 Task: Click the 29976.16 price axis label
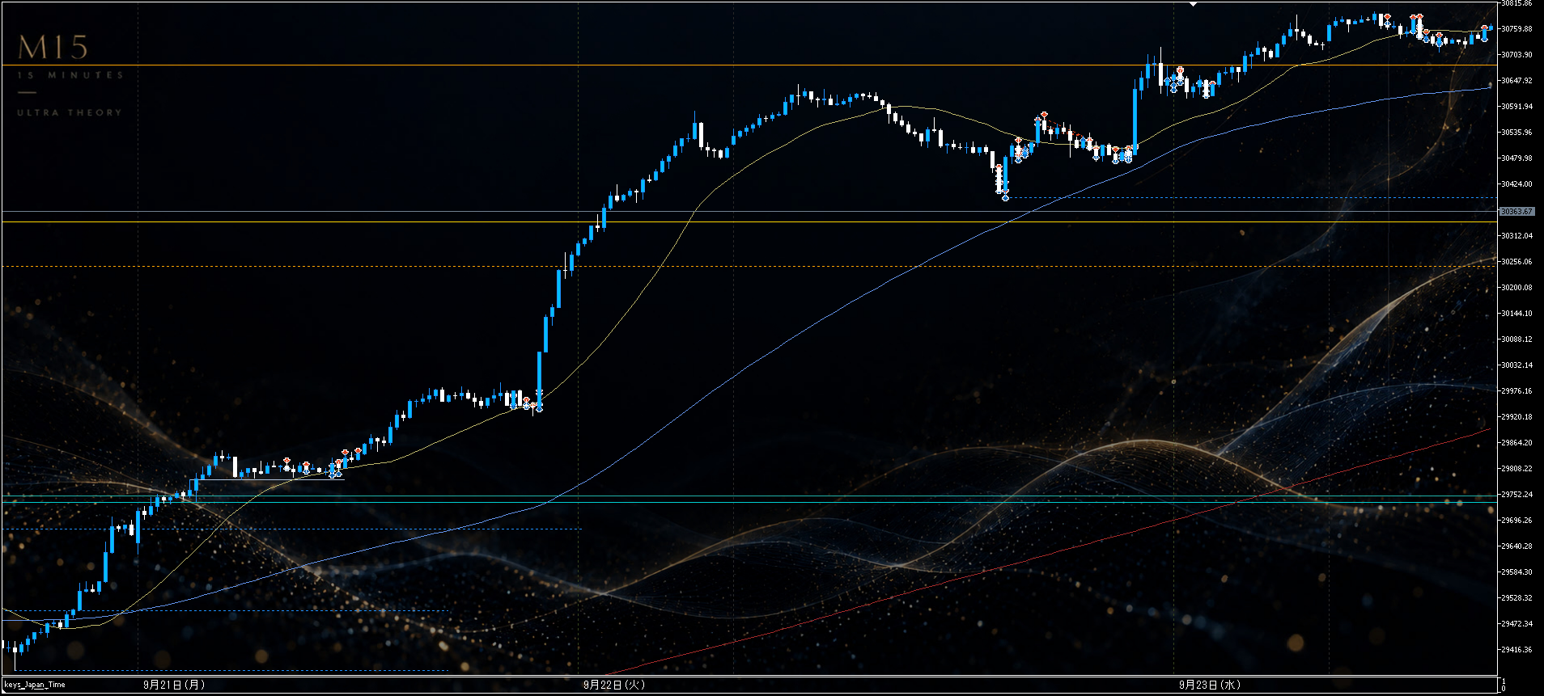[x=1516, y=391]
